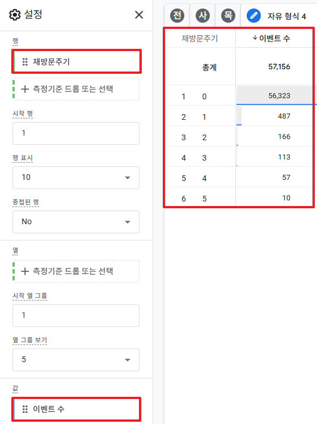
Task: Select the table cell showing 487
Action: 274,116
